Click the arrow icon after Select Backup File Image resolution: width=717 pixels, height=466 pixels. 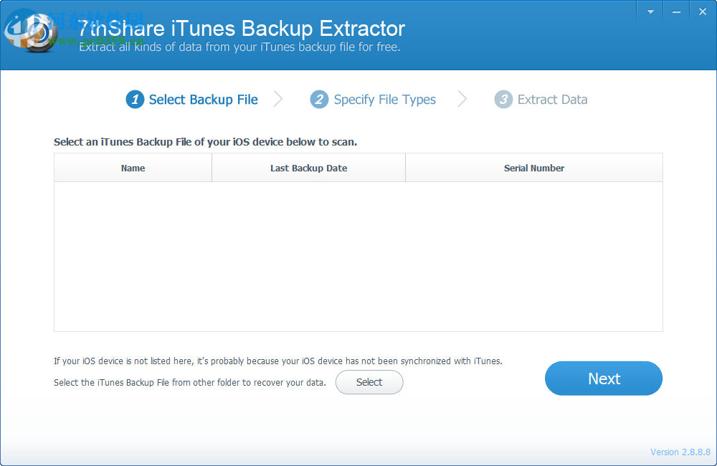pos(279,99)
